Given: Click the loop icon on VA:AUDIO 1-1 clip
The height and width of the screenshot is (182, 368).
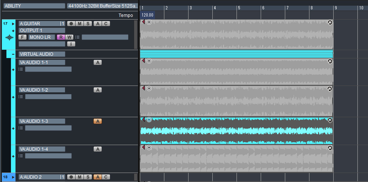Looking at the screenshot, I should [330, 61].
